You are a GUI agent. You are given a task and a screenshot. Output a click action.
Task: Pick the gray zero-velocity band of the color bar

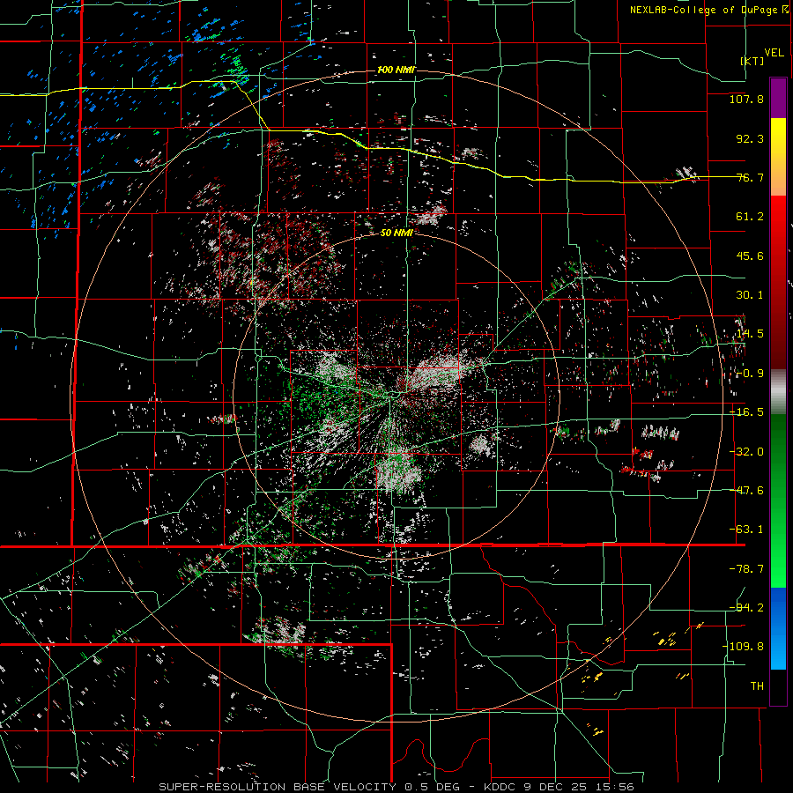tap(778, 392)
